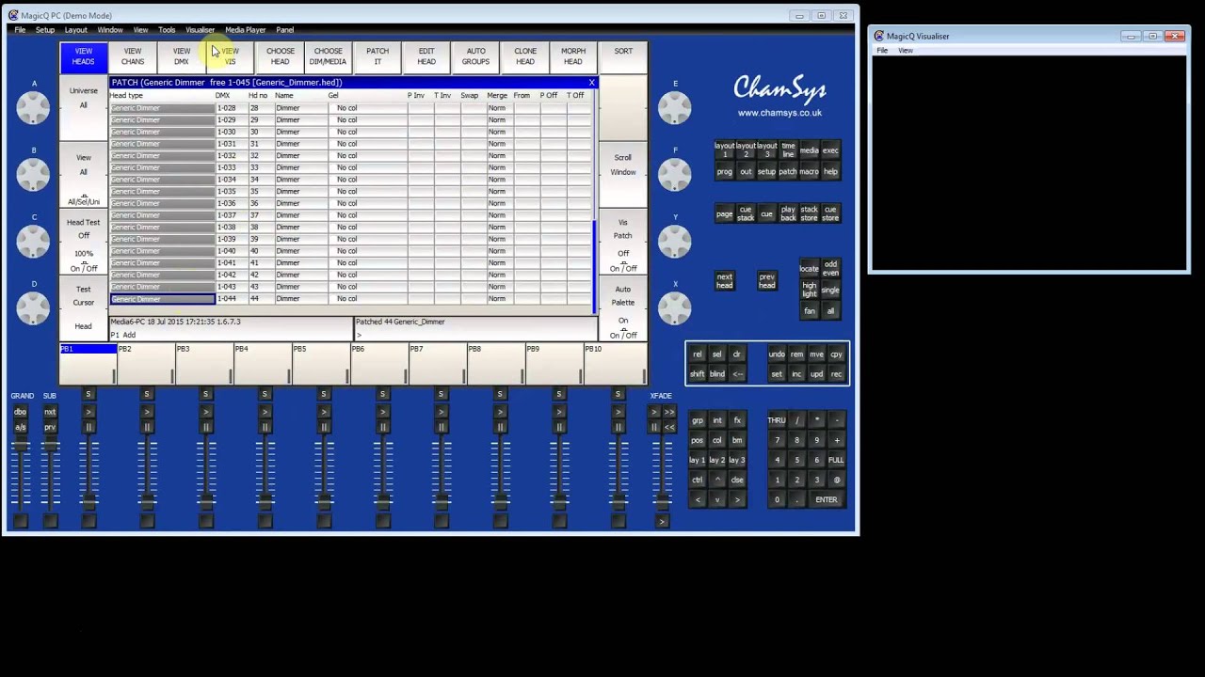Click the VIEW CHANS soft button
This screenshot has height=677, width=1205.
tap(133, 56)
